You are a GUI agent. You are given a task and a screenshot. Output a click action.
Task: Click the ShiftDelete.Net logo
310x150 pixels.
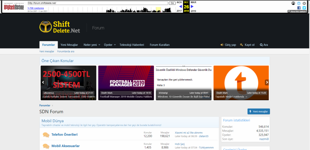click(x=60, y=27)
